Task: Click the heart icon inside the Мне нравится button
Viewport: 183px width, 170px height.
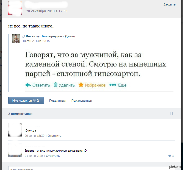Action: [x=34, y=101]
